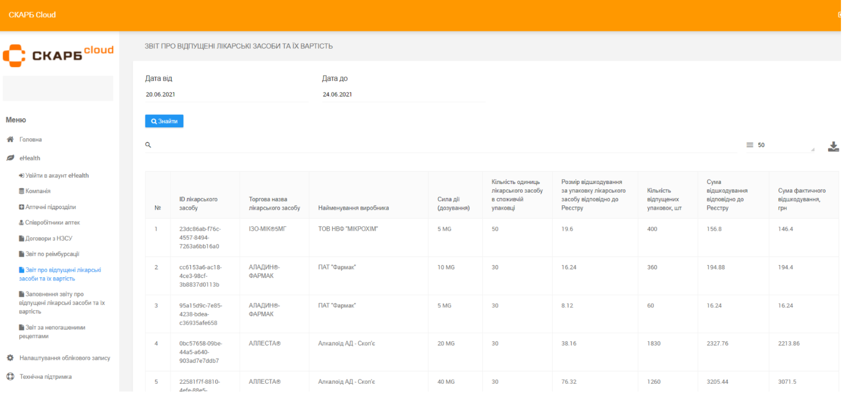The width and height of the screenshot is (842, 393).
Task: Click icon beside Співробітники аптек
Action: 22,222
